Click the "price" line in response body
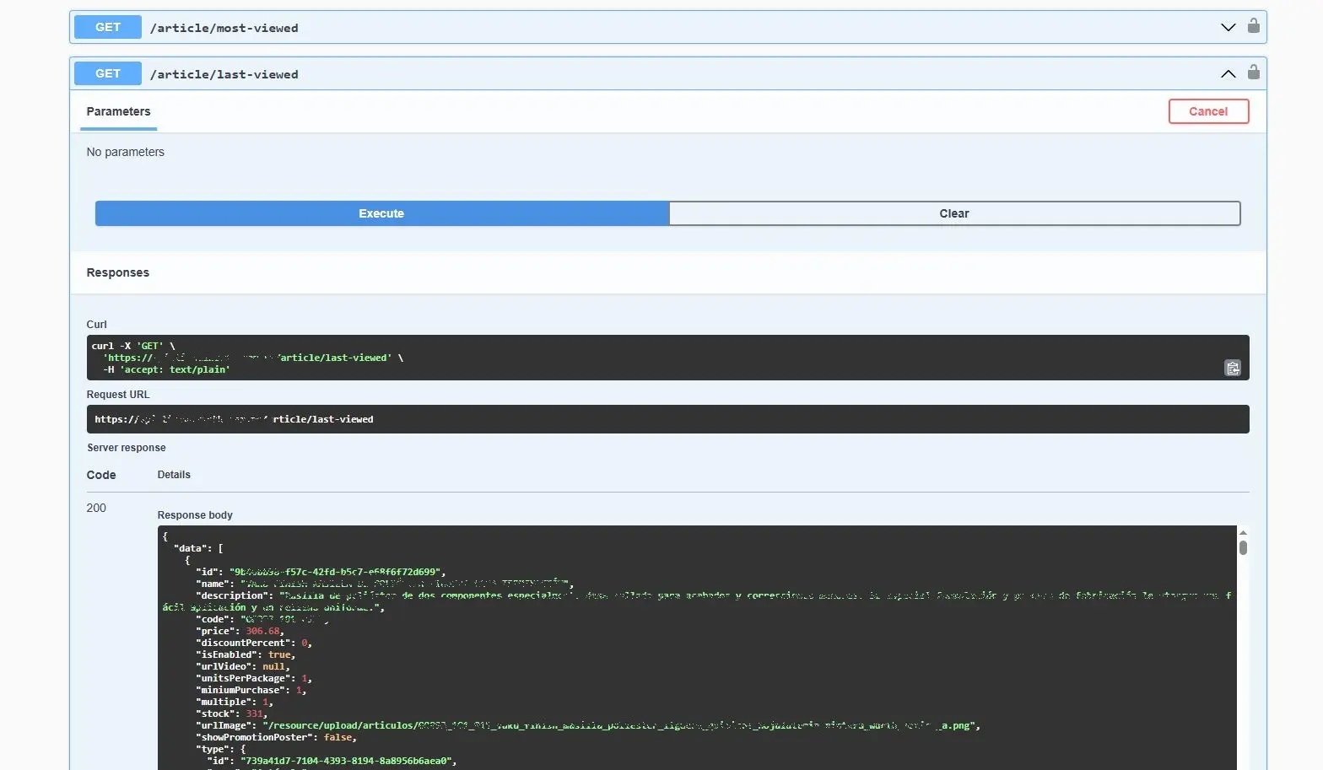This screenshot has height=770, width=1323. click(x=240, y=631)
